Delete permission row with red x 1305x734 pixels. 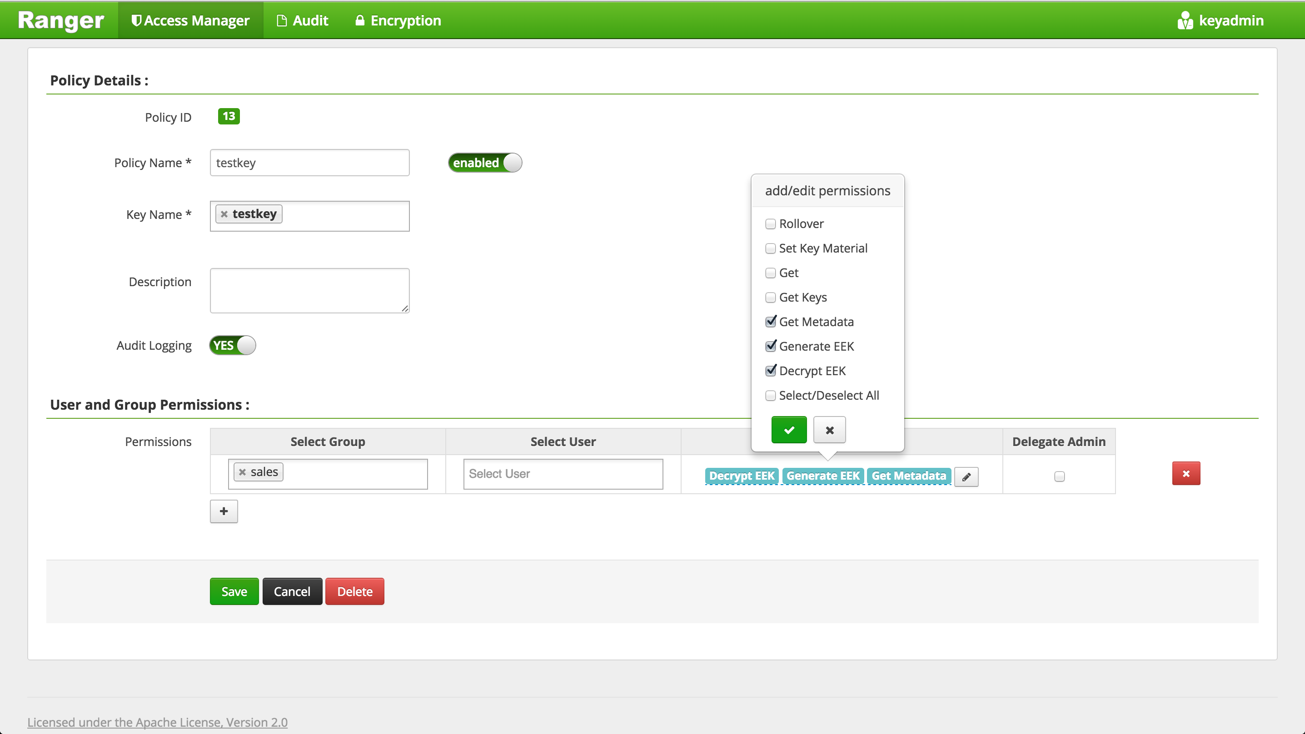pyautogui.click(x=1185, y=473)
